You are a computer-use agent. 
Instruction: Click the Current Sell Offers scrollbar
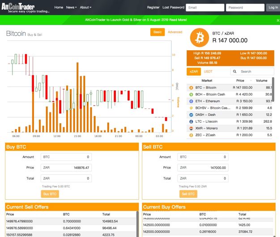pos(137,224)
